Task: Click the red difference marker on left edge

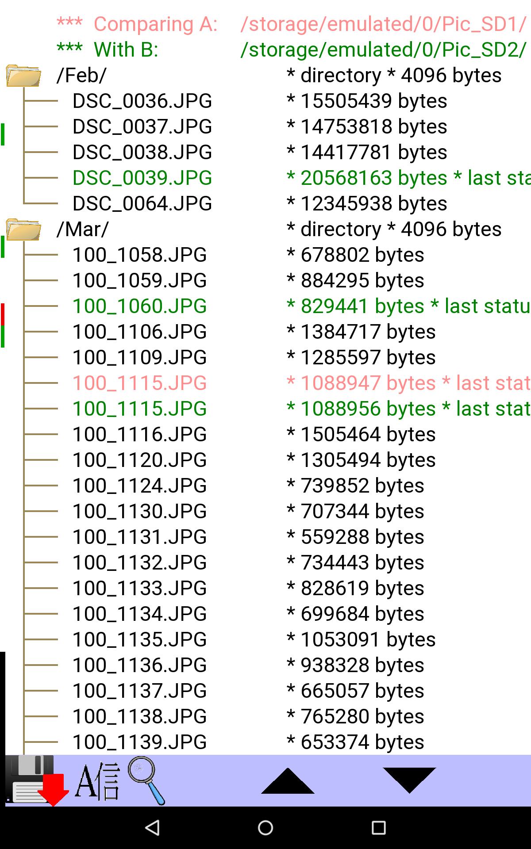Action: click(3, 314)
